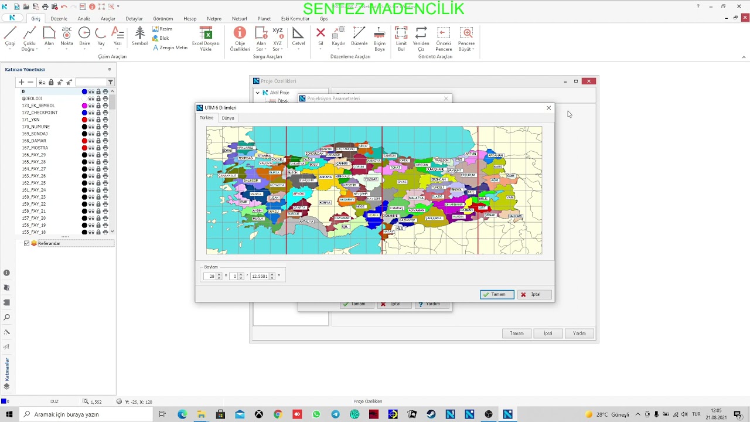The width and height of the screenshot is (750, 422).
Task: Select the Yazı text tool
Action: click(x=118, y=36)
